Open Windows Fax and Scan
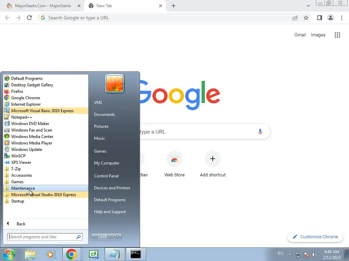 [46, 130]
